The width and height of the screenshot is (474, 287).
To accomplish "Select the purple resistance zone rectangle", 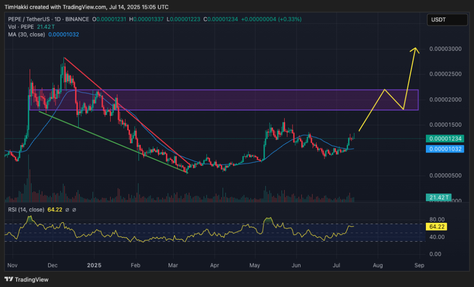I will point(278,100).
